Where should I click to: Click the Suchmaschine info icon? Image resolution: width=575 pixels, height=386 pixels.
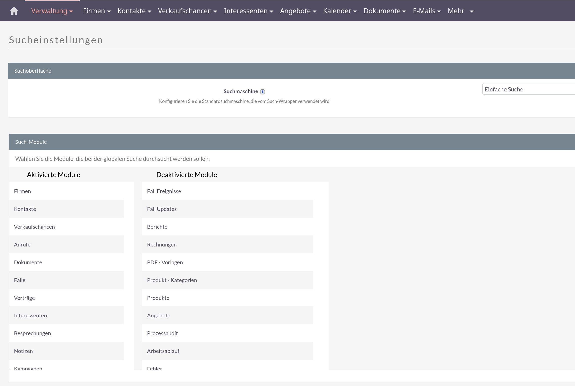[x=262, y=92]
